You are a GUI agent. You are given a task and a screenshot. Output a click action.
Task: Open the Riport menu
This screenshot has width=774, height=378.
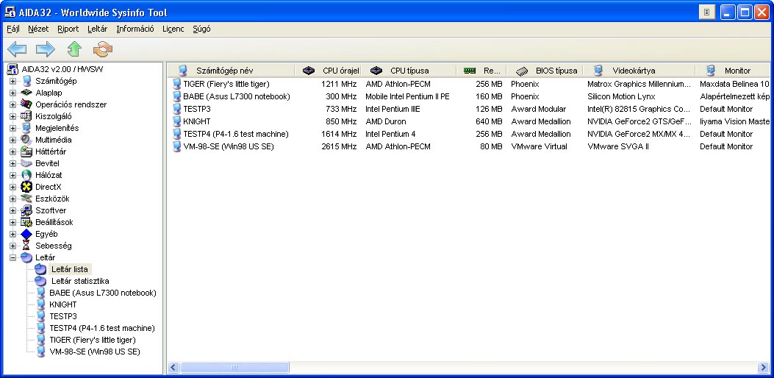[x=68, y=29]
